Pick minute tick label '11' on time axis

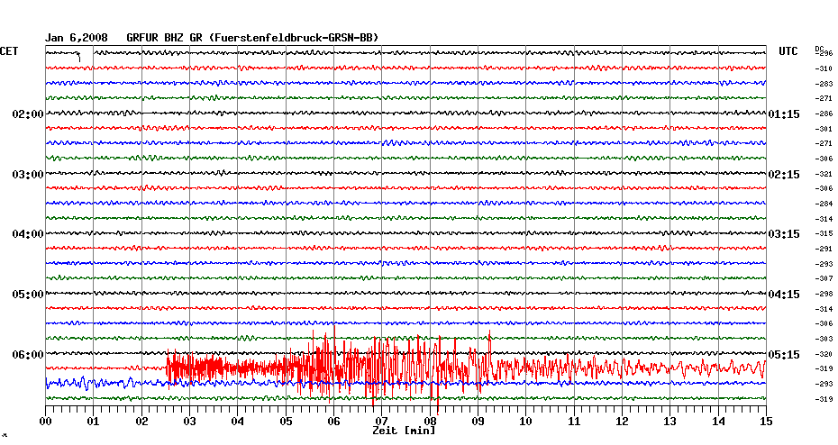click(x=574, y=422)
